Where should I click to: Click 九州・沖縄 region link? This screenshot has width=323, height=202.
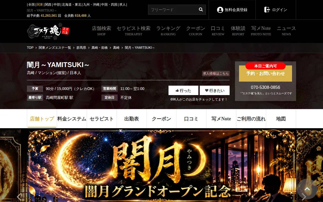click(91, 5)
